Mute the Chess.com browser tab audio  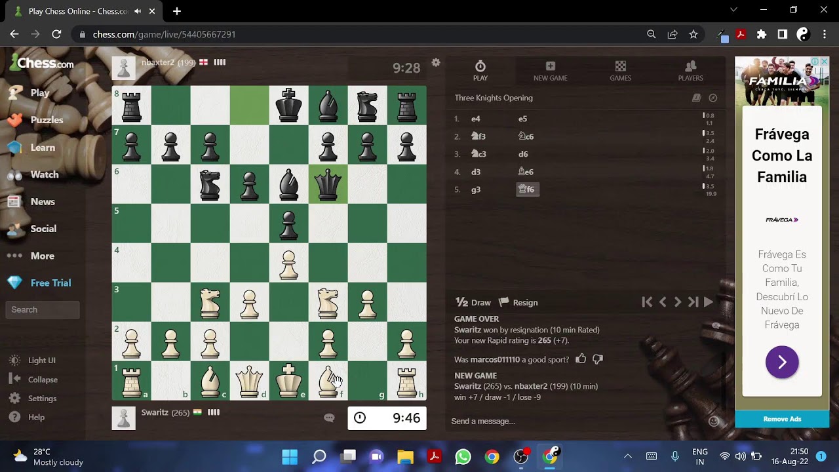(x=138, y=11)
